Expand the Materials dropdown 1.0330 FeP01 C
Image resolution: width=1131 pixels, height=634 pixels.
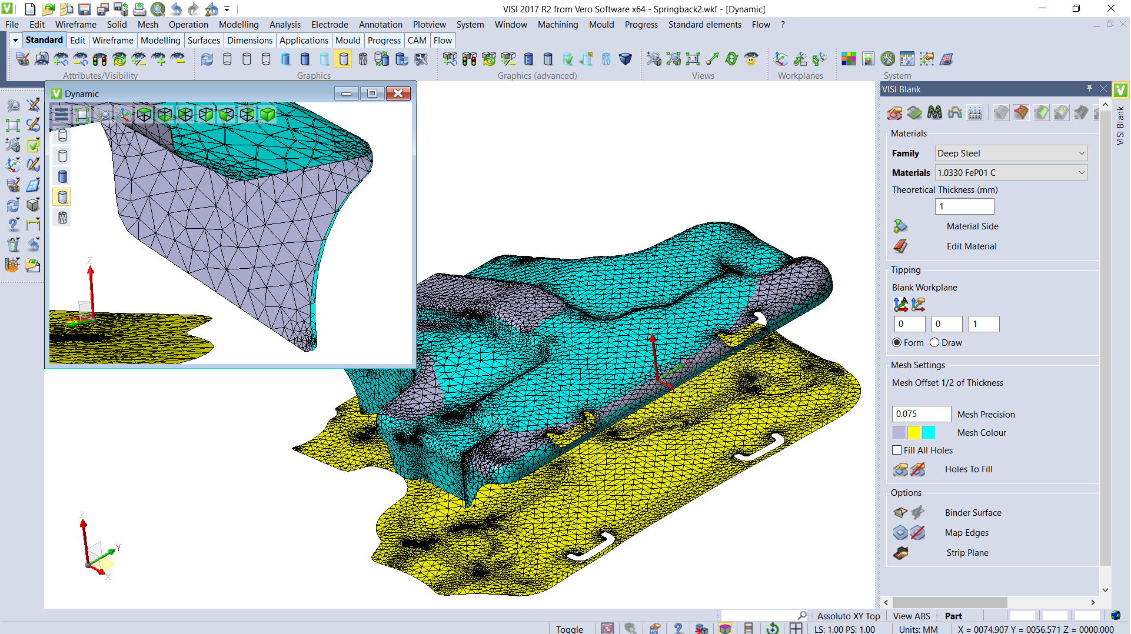click(1011, 173)
